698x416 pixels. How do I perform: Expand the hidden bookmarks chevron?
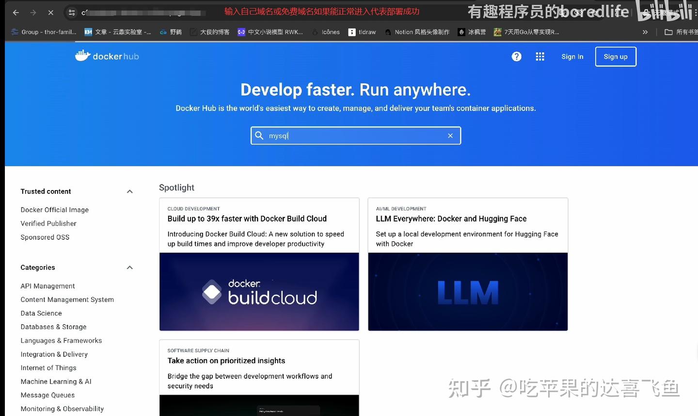645,32
